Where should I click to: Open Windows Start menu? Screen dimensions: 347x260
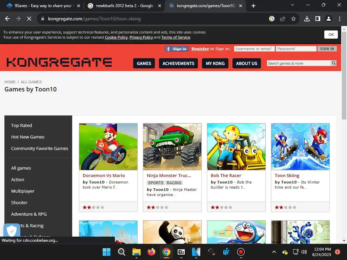click(106, 252)
